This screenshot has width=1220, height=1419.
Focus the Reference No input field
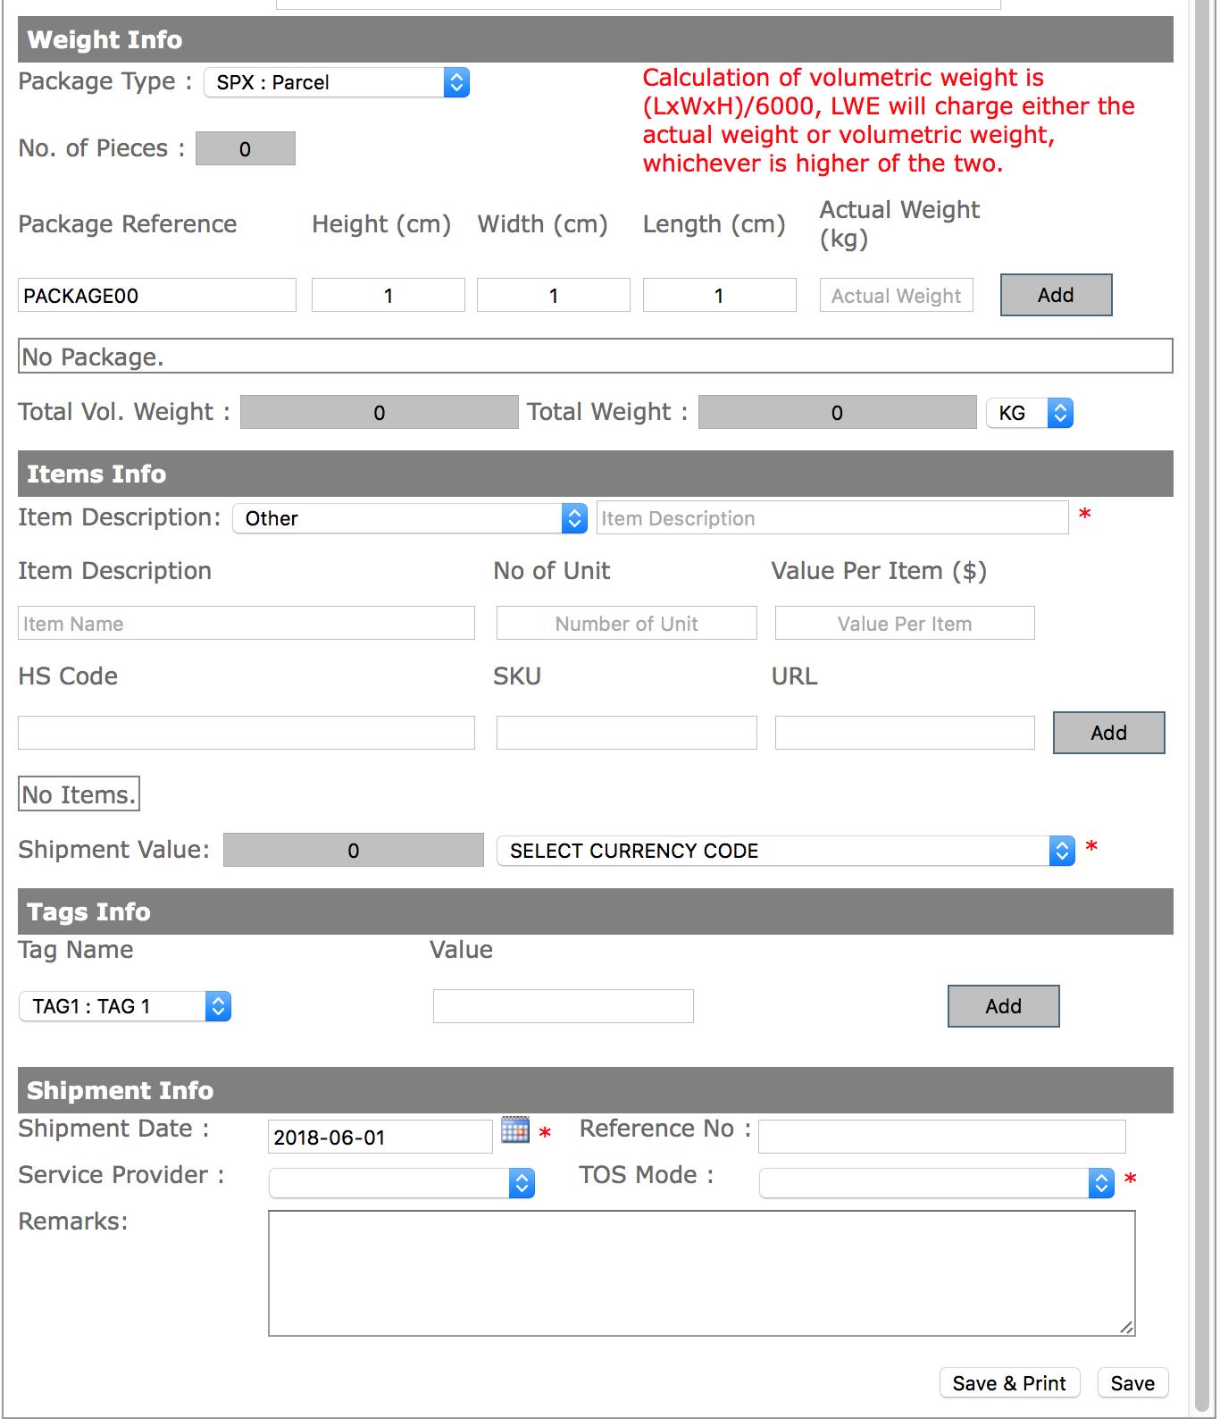[x=942, y=1137]
